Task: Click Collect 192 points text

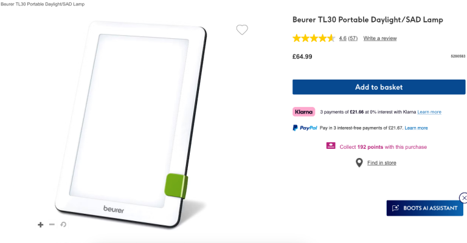Action: [383, 147]
